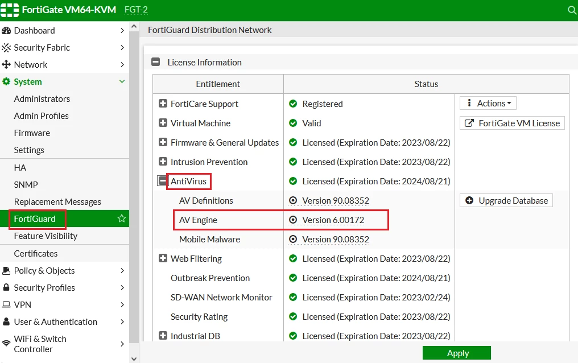Viewport: 578px width, 363px height.
Task: Click the Entitlement column header
Action: [x=218, y=84]
